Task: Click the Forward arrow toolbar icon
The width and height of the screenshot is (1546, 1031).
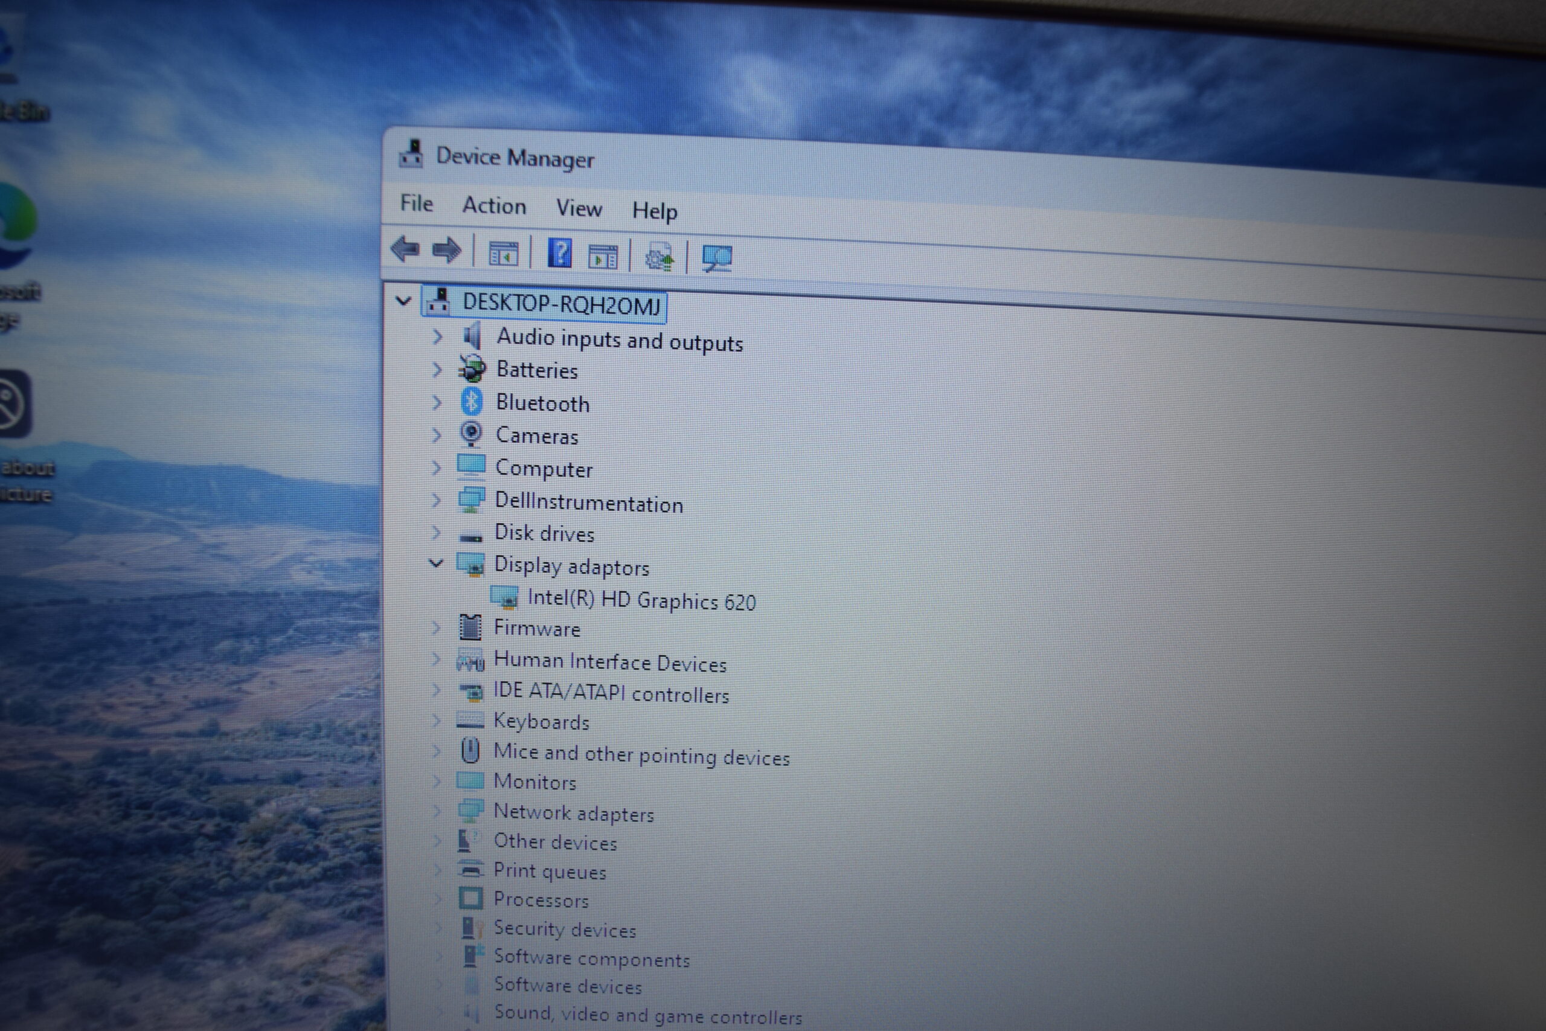Action: tap(446, 251)
